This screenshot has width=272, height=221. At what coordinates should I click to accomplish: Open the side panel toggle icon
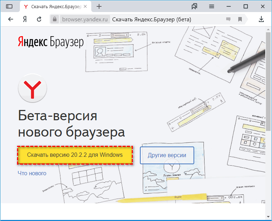9,7
